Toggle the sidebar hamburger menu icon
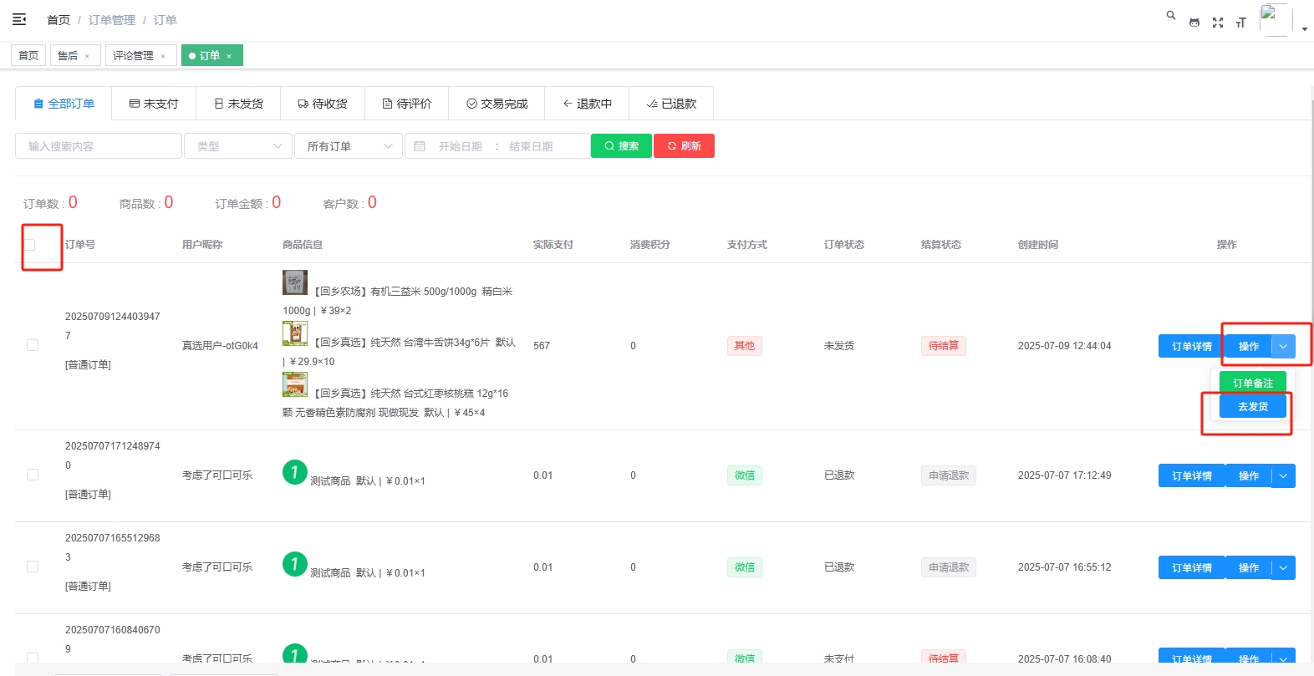 click(x=19, y=19)
